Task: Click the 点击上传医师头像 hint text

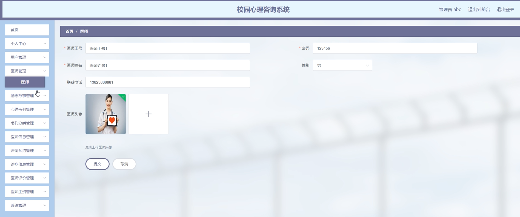Action: pos(99,147)
